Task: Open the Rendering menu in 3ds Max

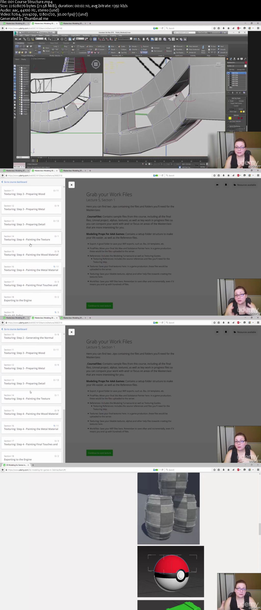Action: (86, 36)
